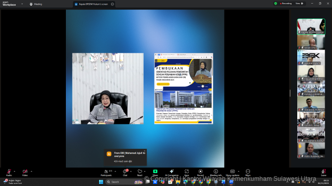This screenshot has height=186, width=332.
Task: Open the React emoji menu
Action: click(x=140, y=173)
